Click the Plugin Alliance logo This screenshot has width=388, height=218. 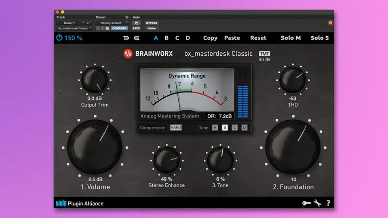80,203
